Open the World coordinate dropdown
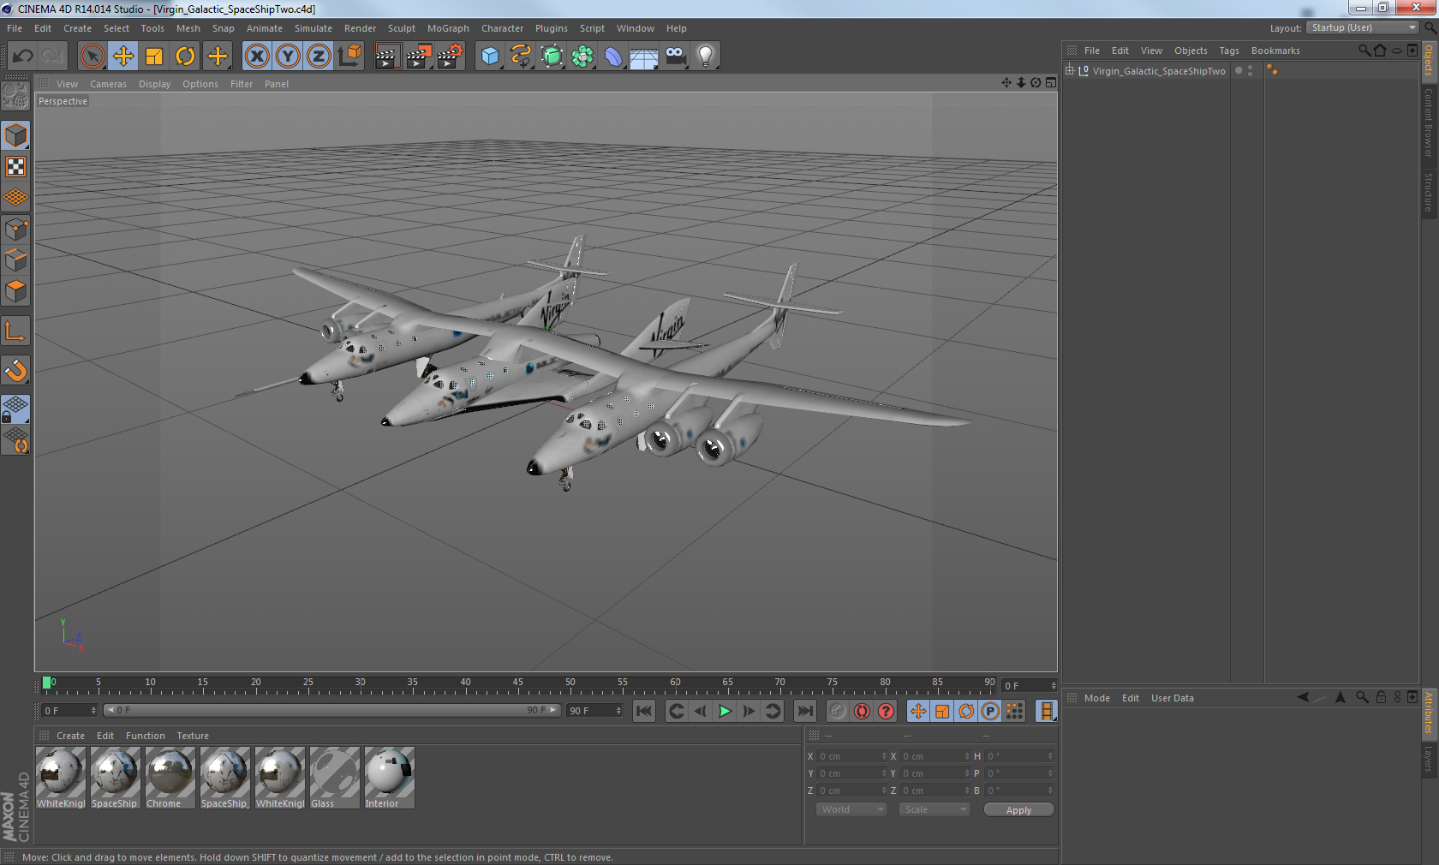This screenshot has width=1439, height=865. point(851,809)
